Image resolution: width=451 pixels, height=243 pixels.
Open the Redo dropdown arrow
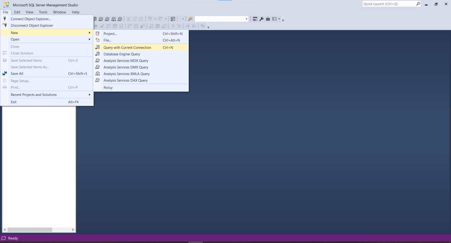pos(165,19)
